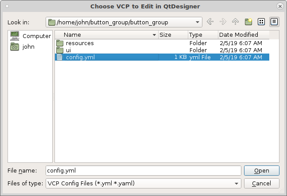
Task: Click the Cancel button
Action: 262,183
